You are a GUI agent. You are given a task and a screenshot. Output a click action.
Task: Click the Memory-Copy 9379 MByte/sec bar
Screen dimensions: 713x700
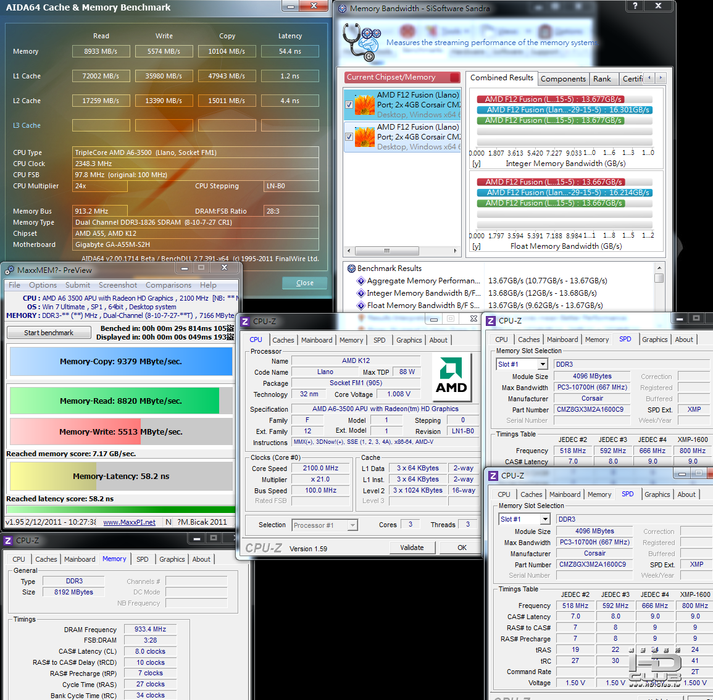[x=121, y=362]
